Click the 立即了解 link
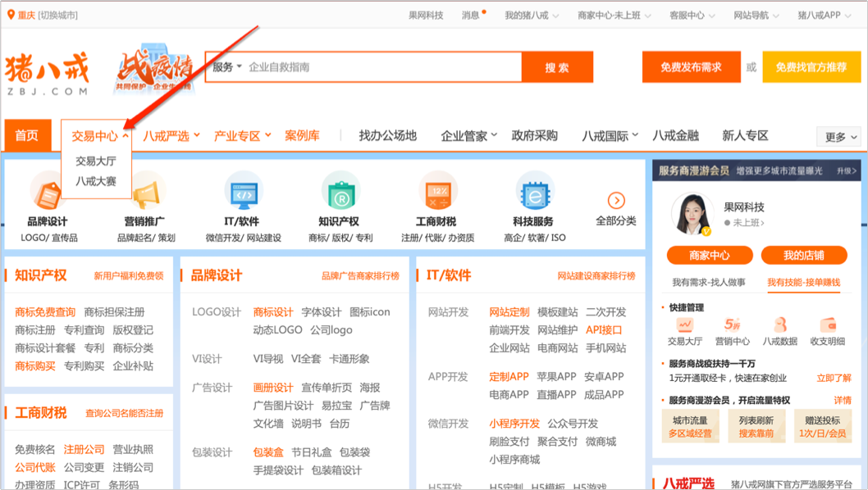The image size is (868, 490). (834, 378)
